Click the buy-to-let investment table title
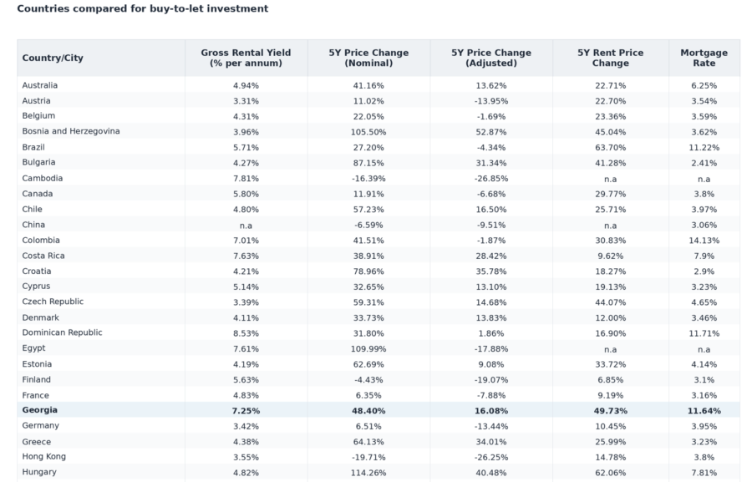752x482 pixels. click(x=143, y=8)
